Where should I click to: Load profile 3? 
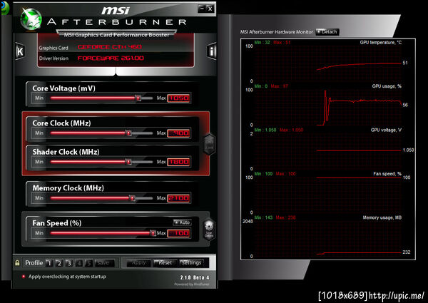68,263
